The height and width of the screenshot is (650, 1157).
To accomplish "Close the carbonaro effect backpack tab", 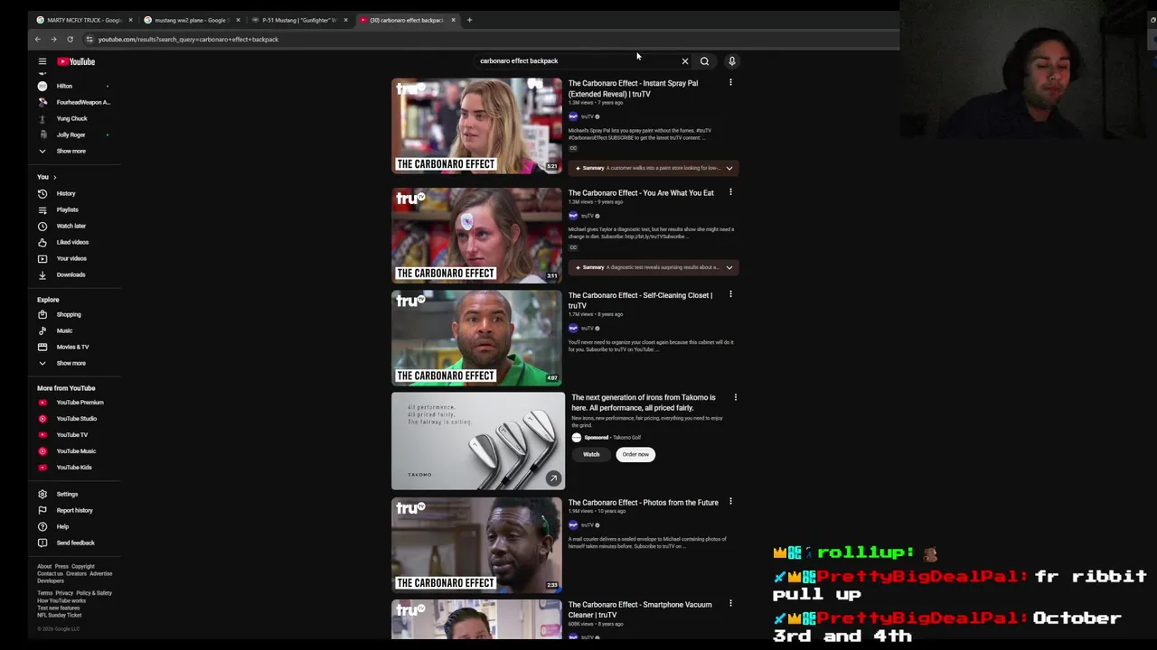I will click(453, 20).
